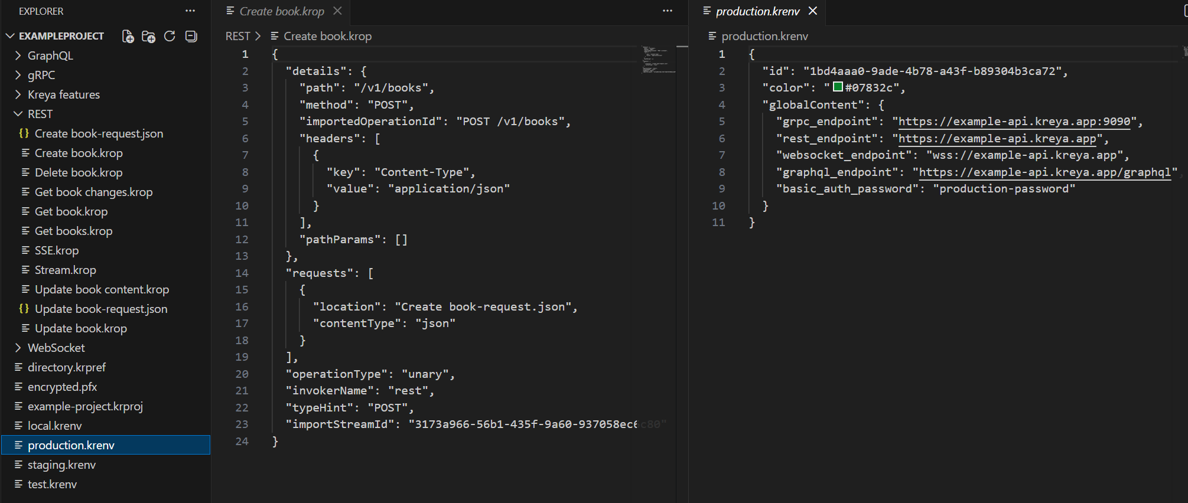Click the REST breadcrumb in editor
The height and width of the screenshot is (503, 1188).
(237, 37)
